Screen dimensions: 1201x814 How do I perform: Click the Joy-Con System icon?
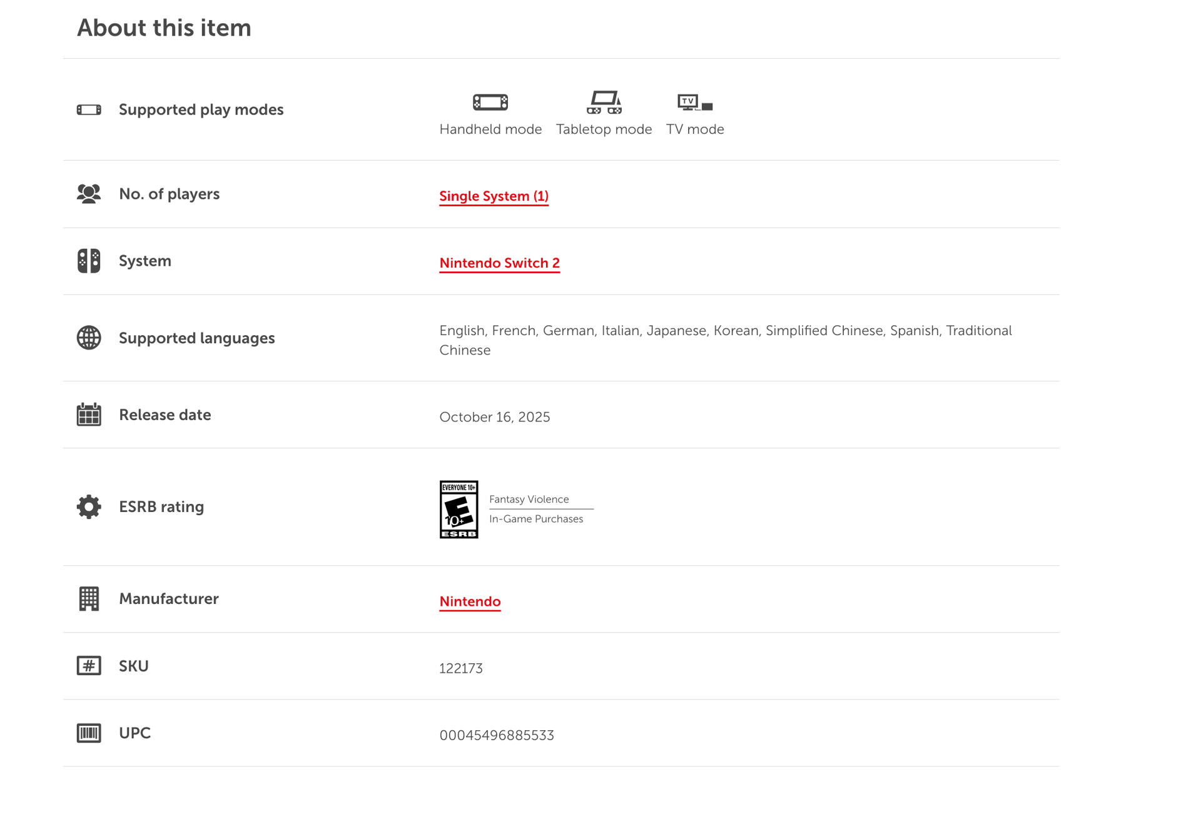89,261
